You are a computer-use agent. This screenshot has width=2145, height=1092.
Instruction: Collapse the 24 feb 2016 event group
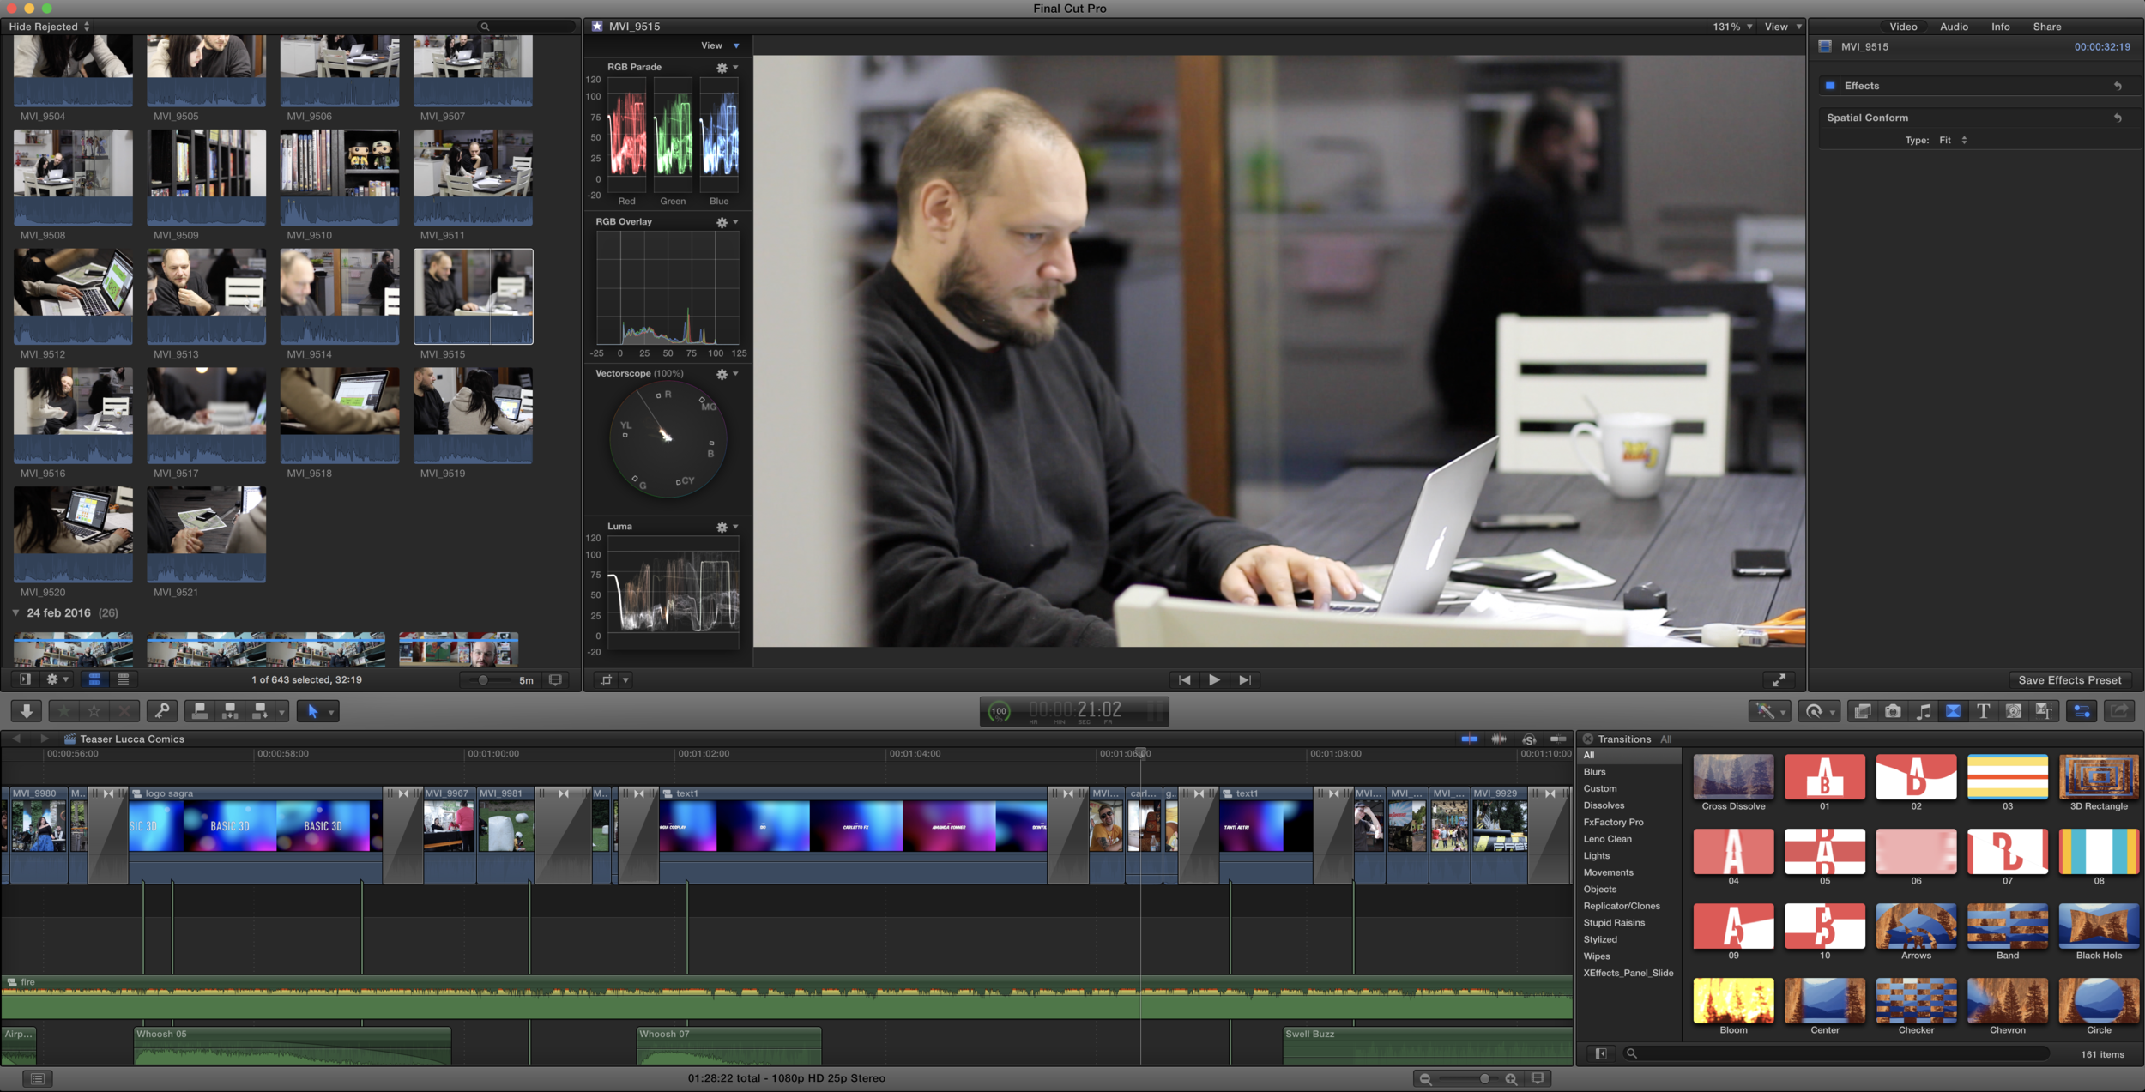15,612
